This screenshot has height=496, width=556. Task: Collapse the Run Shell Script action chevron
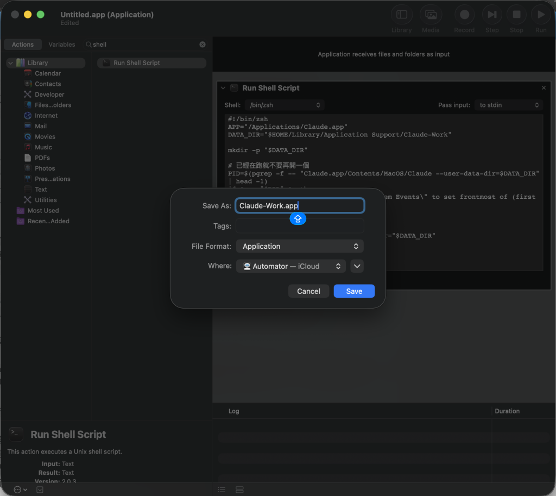223,88
